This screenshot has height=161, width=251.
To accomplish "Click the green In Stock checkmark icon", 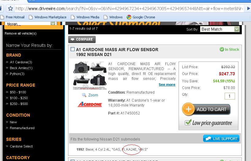I will 222,49.
